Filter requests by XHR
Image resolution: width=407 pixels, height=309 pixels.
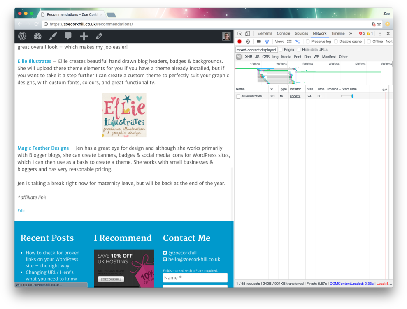249,57
